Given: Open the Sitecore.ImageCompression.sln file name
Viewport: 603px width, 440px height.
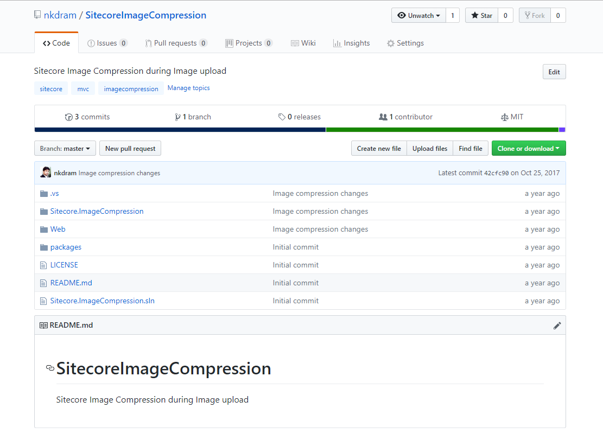Looking at the screenshot, I should pos(102,301).
